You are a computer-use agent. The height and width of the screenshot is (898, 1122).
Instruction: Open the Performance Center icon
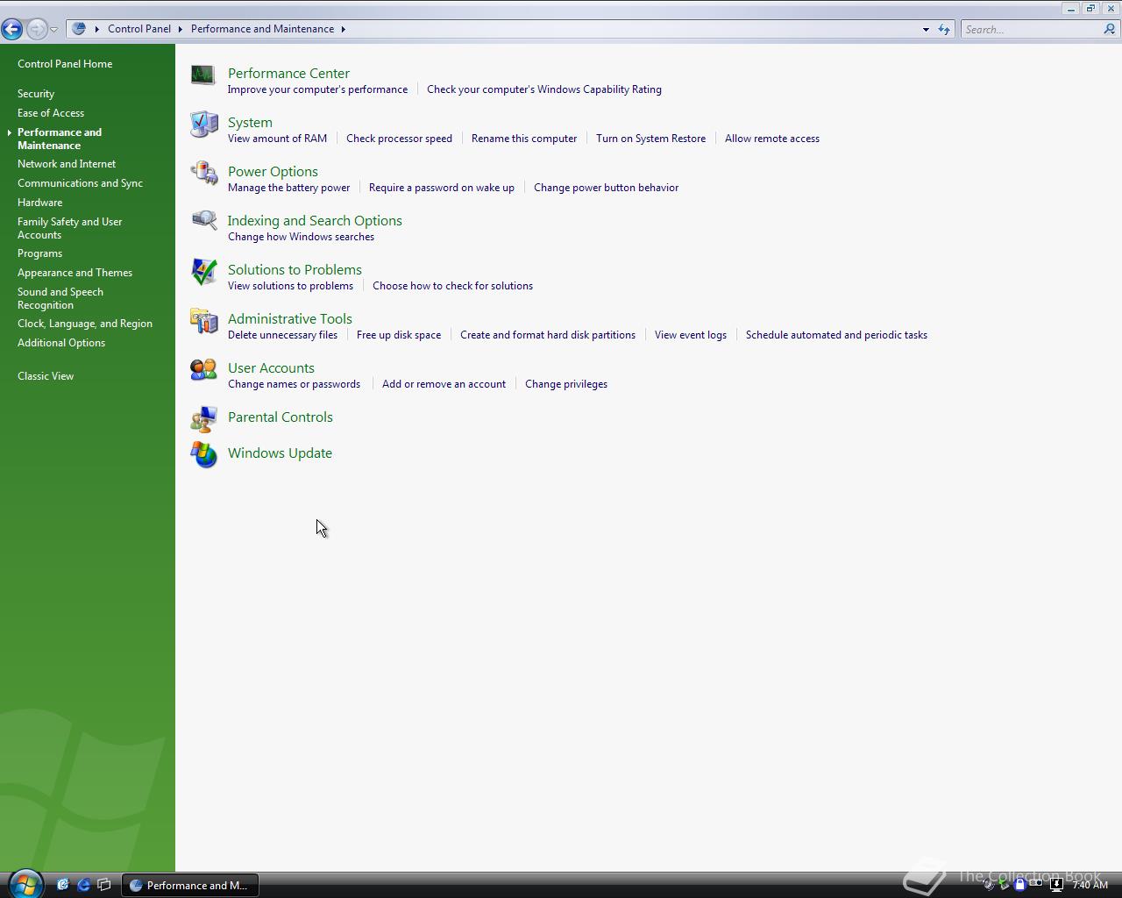(x=203, y=75)
